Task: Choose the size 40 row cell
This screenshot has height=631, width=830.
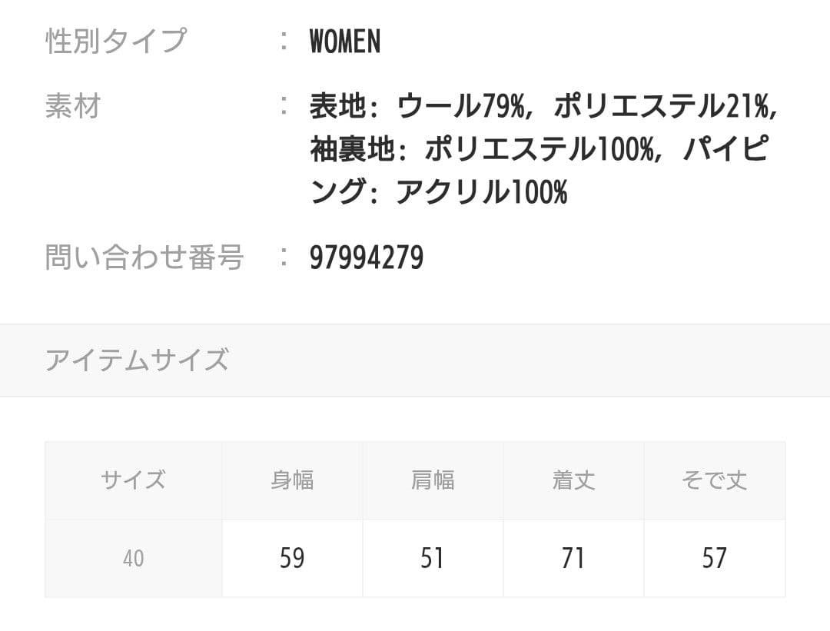Action: click(133, 559)
